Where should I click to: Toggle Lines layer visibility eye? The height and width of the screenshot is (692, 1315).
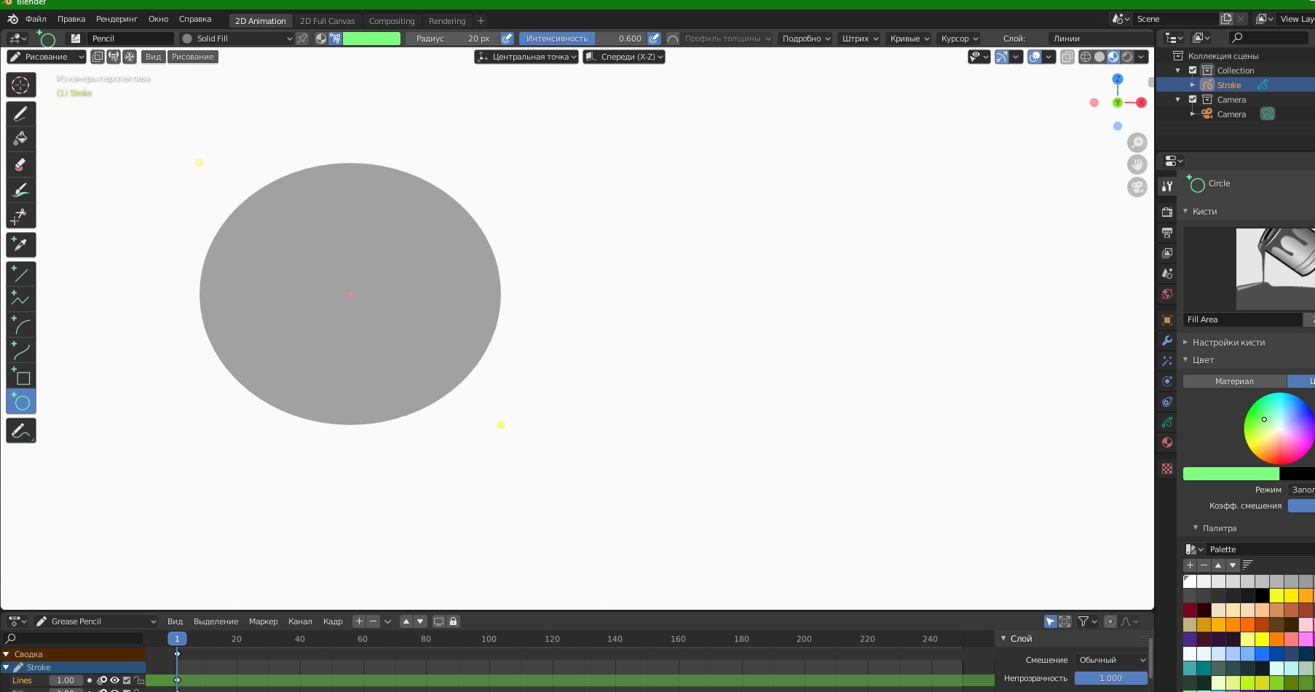(114, 680)
